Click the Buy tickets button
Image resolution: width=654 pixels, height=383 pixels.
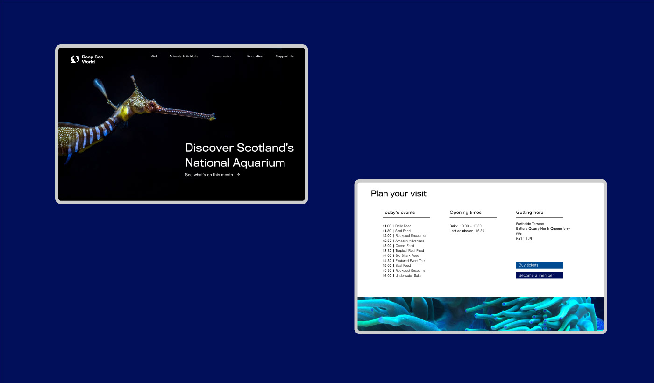(540, 265)
